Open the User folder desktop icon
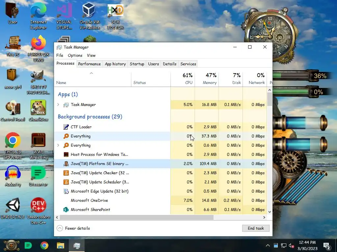 coord(12,13)
